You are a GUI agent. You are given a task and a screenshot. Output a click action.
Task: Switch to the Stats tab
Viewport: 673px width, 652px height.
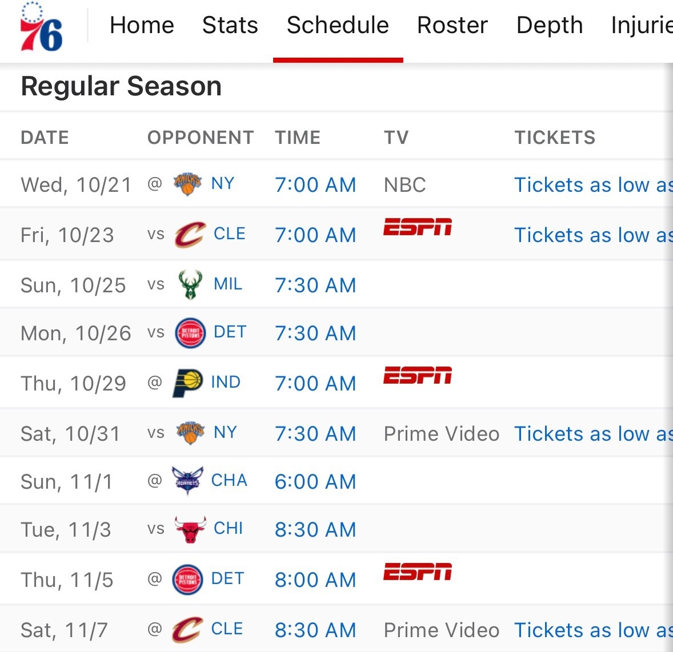tap(230, 25)
